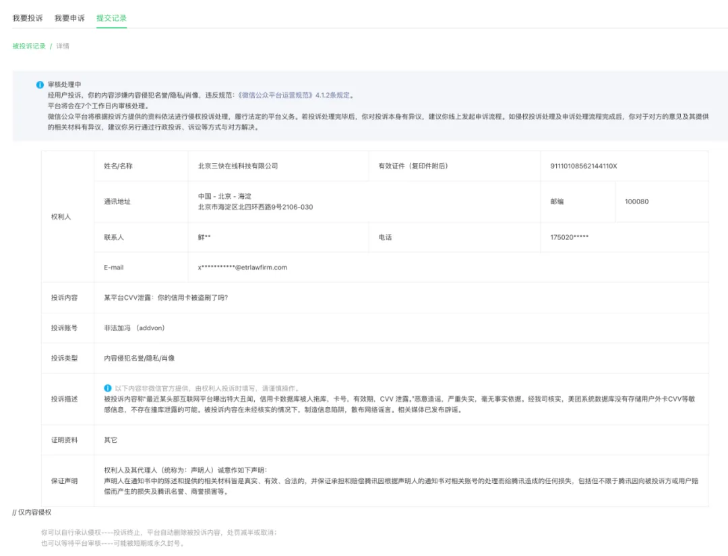Viewport: 728px width, 556px height.
Task: Switch to the 我要申诉 tab
Action: point(69,18)
